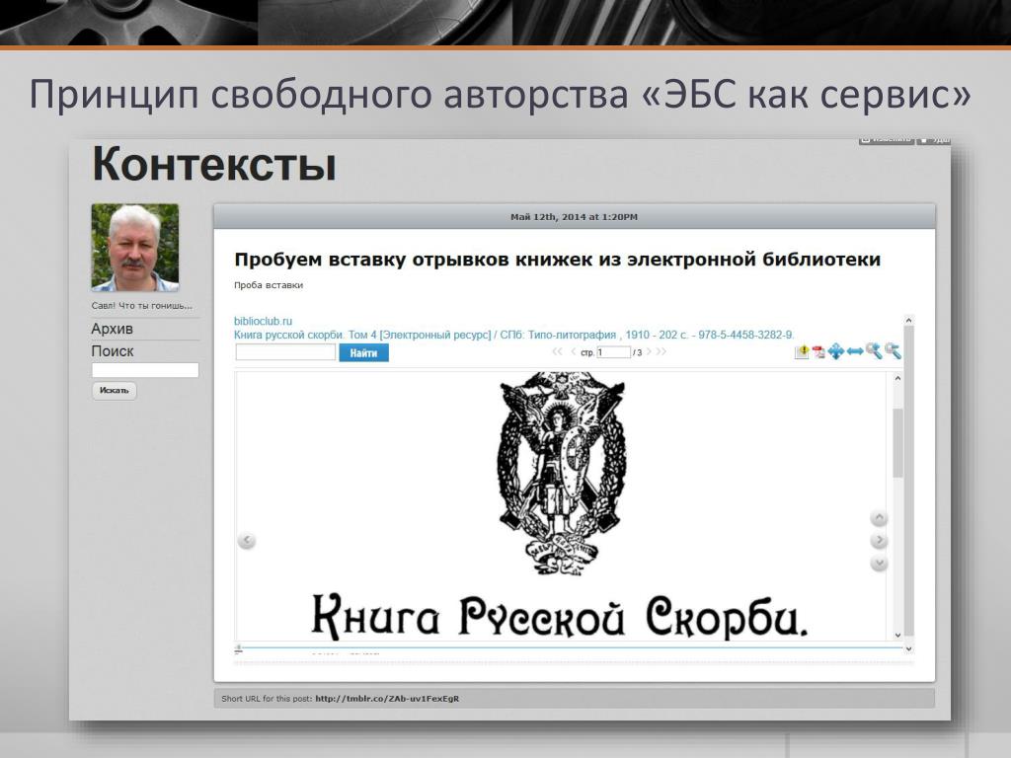Click the outer embed scrollbar up arrow
This screenshot has width=1011, height=758.
pos(908,321)
